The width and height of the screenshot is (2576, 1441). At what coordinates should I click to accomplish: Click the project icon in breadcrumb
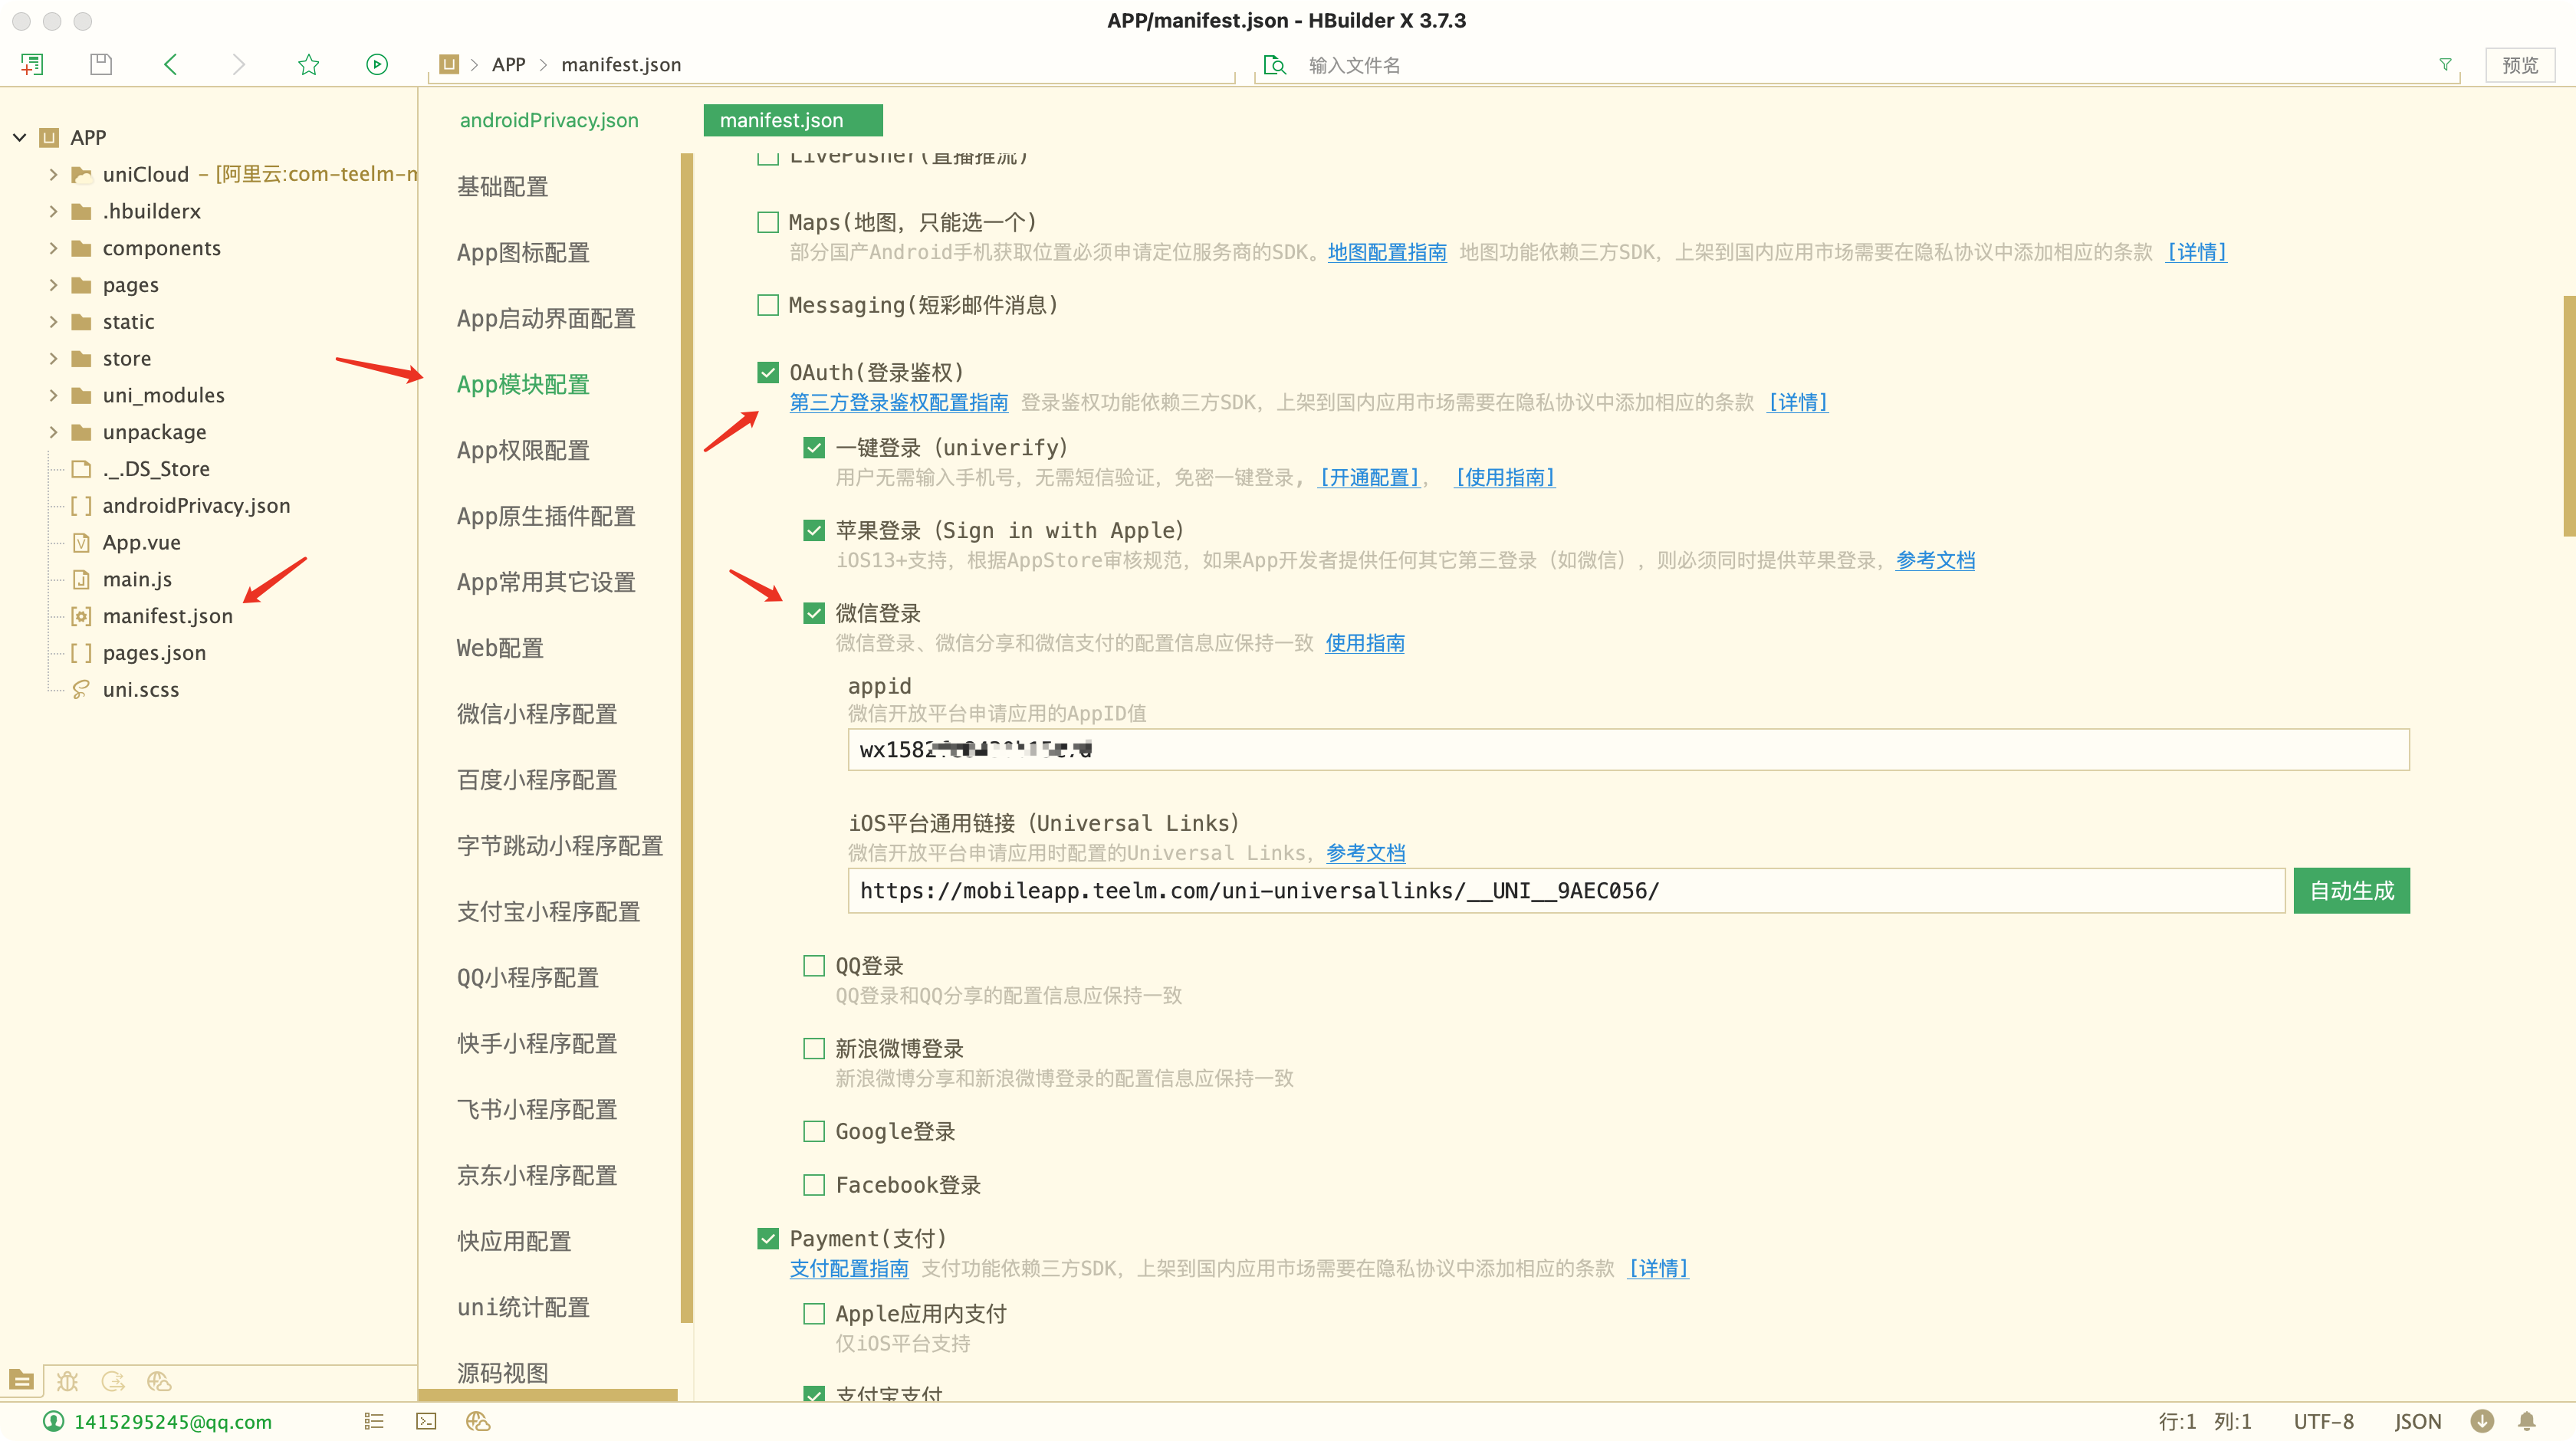(449, 64)
